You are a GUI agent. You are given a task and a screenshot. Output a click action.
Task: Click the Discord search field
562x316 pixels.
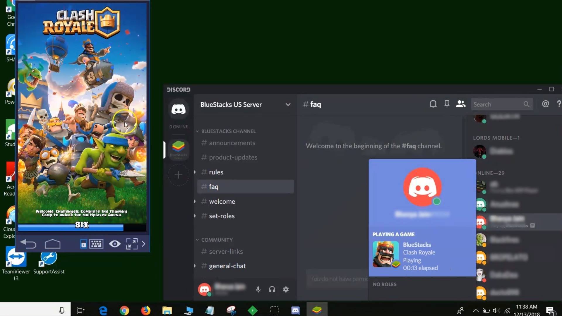pyautogui.click(x=502, y=104)
